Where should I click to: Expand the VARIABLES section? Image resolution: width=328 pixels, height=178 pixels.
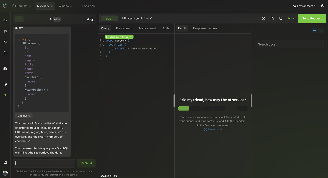(x=109, y=176)
